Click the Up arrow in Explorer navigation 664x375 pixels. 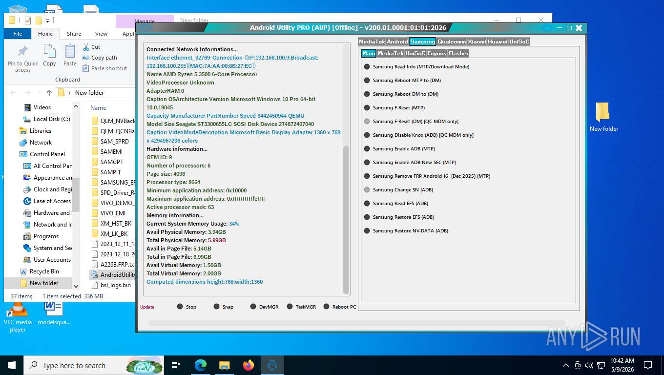[49, 93]
